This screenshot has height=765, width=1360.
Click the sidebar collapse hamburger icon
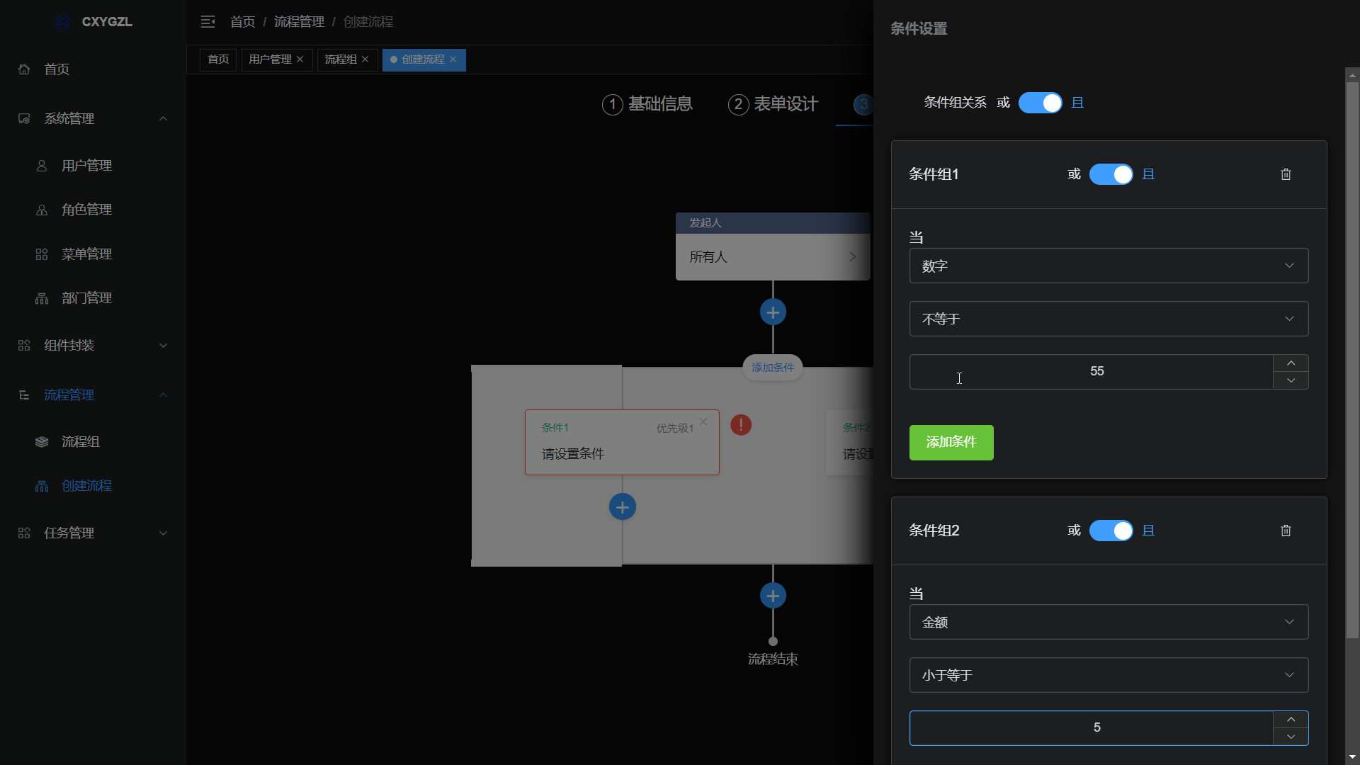click(208, 22)
